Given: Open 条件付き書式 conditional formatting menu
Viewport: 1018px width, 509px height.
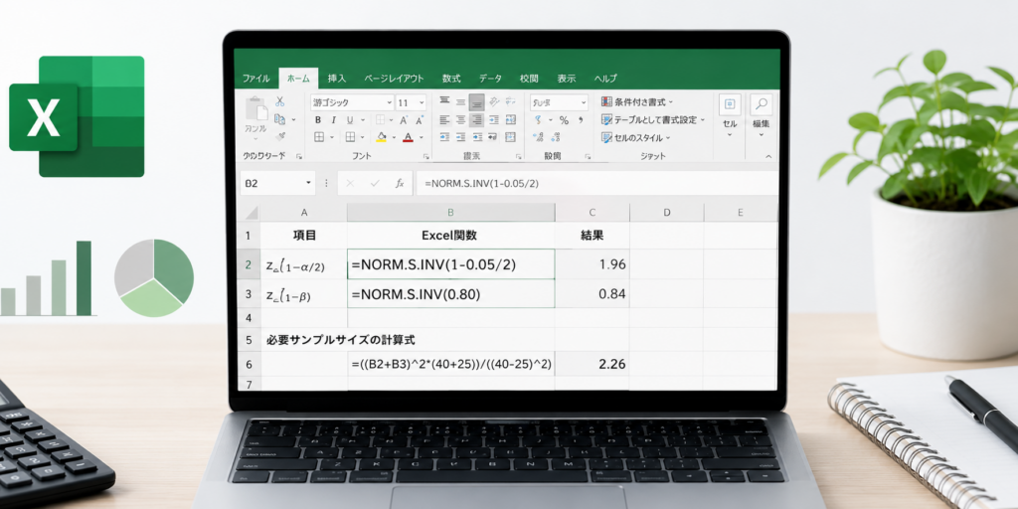Looking at the screenshot, I should tap(637, 102).
